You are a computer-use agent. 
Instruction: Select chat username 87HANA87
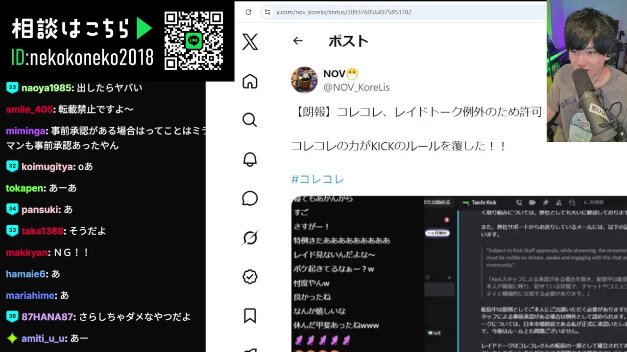point(48,316)
